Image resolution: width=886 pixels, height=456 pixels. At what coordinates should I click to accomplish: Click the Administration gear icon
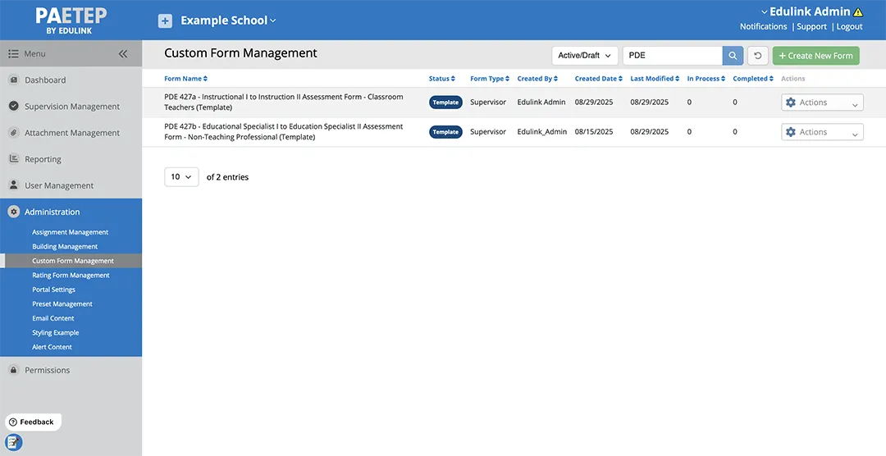click(14, 212)
